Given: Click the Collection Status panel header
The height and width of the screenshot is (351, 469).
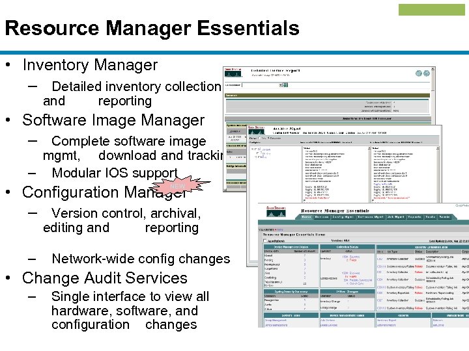Looking at the screenshot, I should (347, 247).
